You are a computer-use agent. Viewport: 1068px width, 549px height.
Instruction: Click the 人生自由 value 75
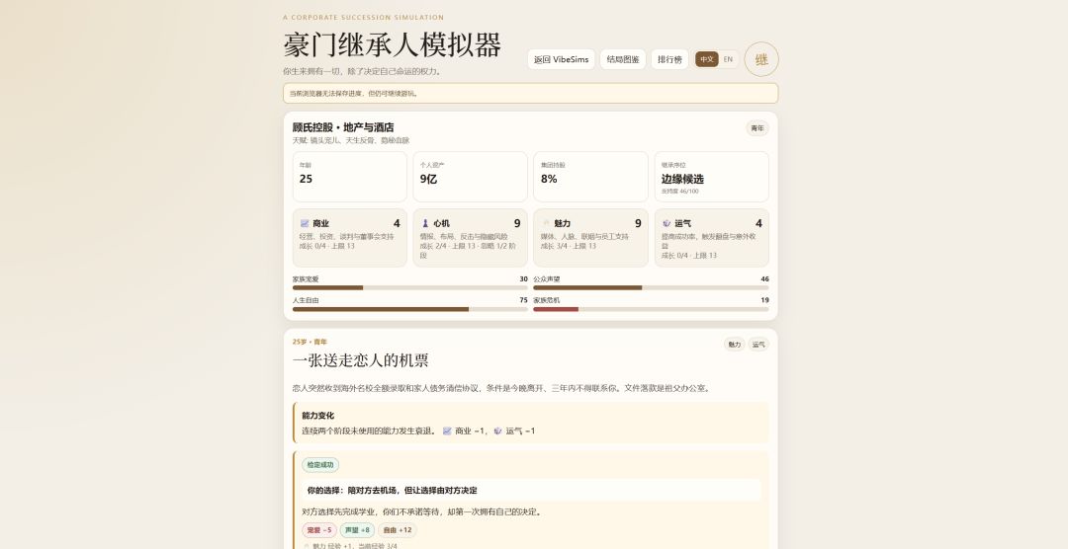coord(523,300)
